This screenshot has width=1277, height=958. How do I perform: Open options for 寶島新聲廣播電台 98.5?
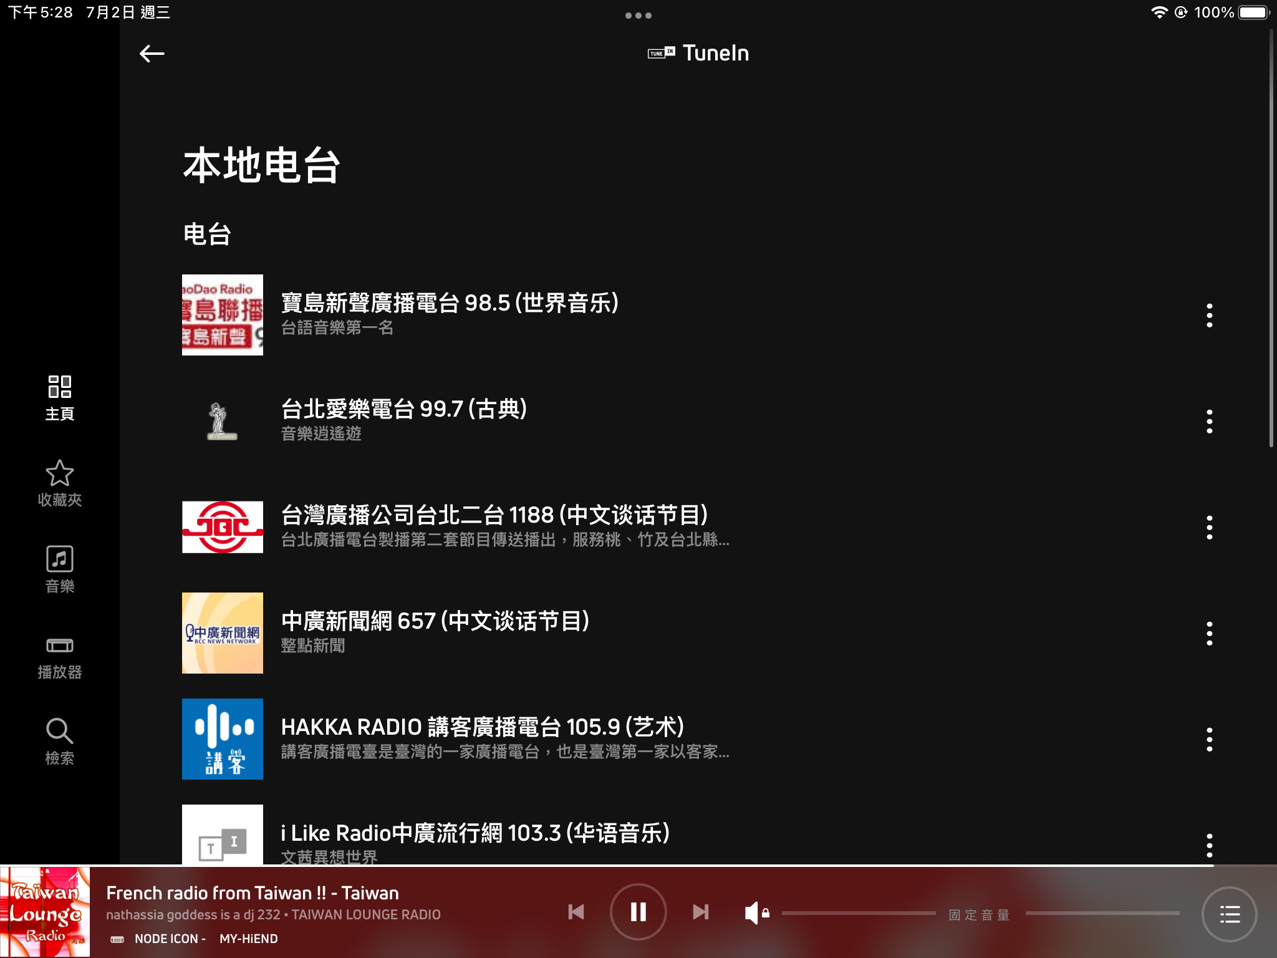[1209, 316]
